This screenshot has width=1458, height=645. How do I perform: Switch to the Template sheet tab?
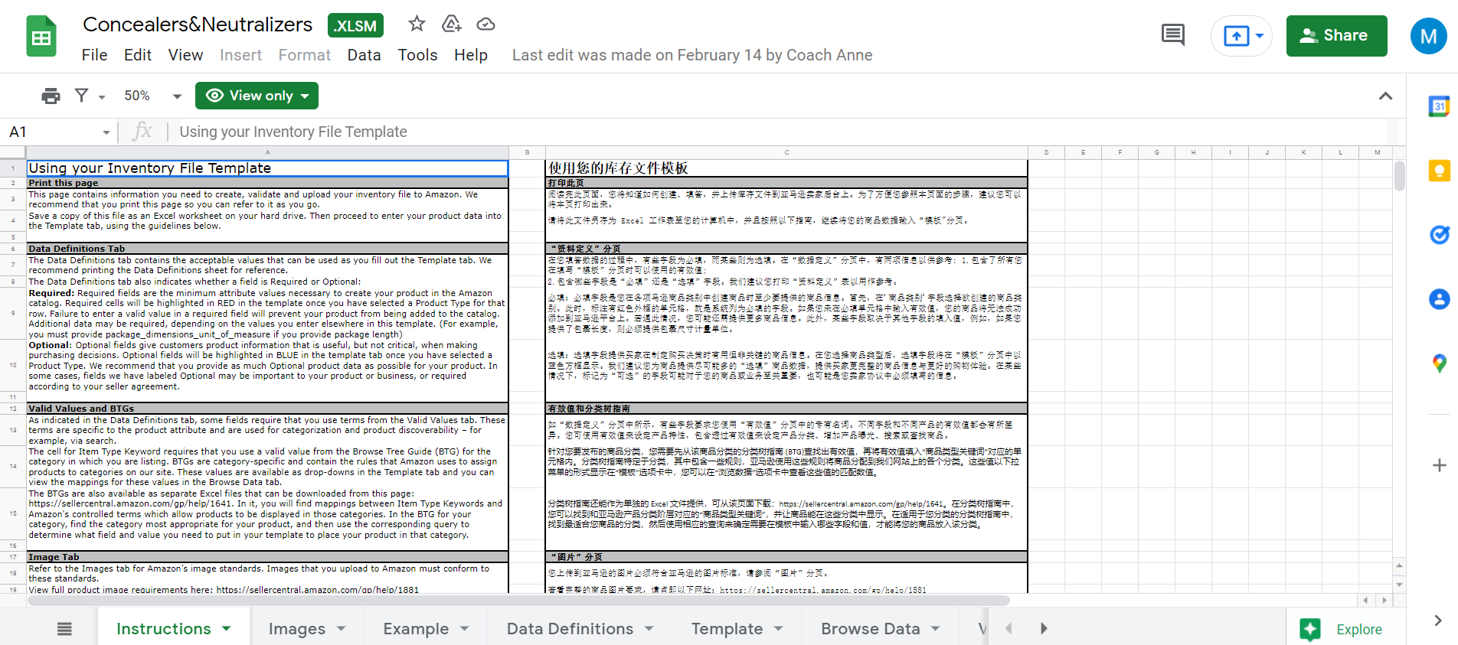[727, 629]
